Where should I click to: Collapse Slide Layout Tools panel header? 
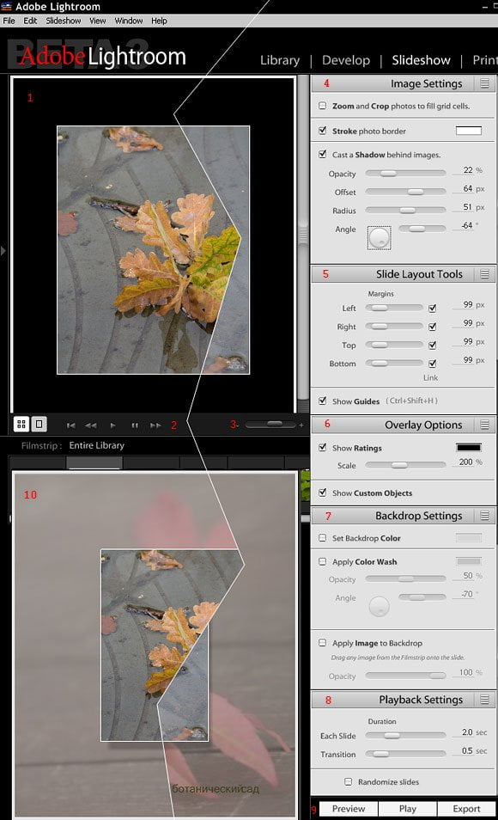pos(403,274)
